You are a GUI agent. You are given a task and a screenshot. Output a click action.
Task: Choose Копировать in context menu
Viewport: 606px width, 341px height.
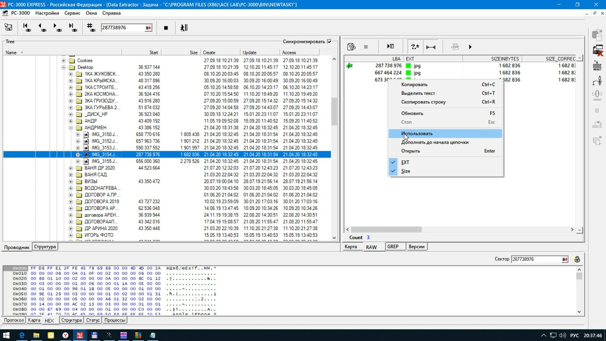tap(446, 84)
